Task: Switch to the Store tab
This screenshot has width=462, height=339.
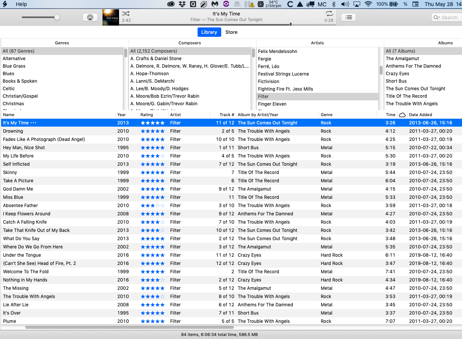Action: click(x=231, y=32)
